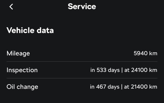Click the pipe separator in the Inspection row

coord(122,70)
